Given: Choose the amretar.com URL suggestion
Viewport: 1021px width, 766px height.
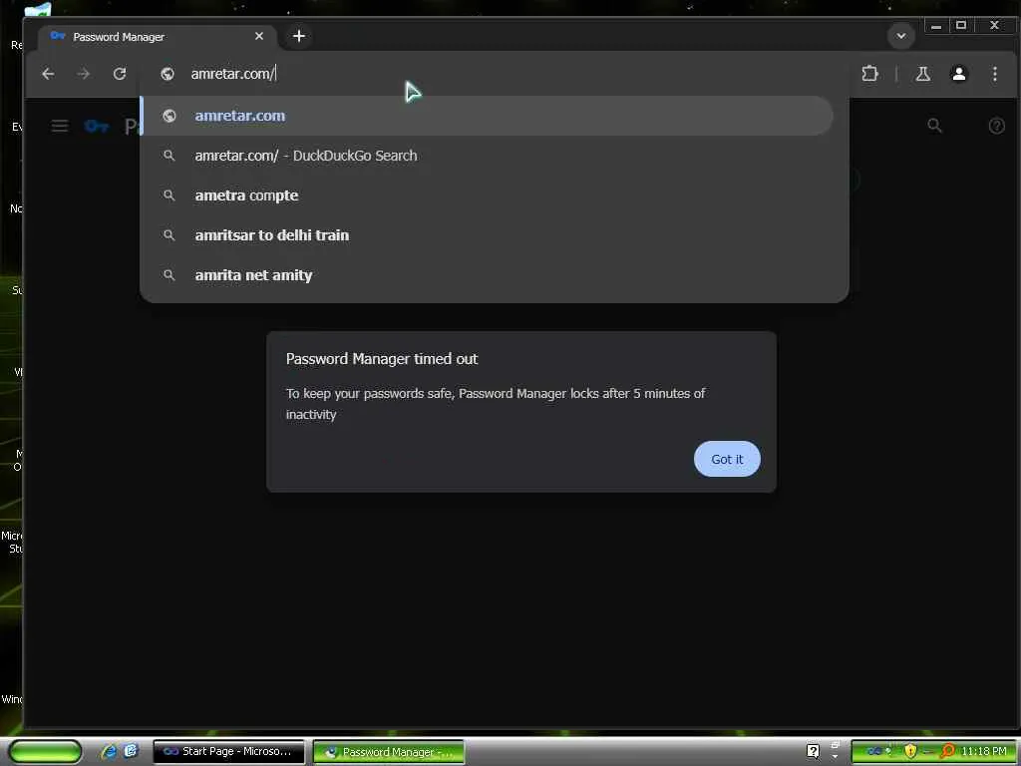Looking at the screenshot, I should pos(487,116).
